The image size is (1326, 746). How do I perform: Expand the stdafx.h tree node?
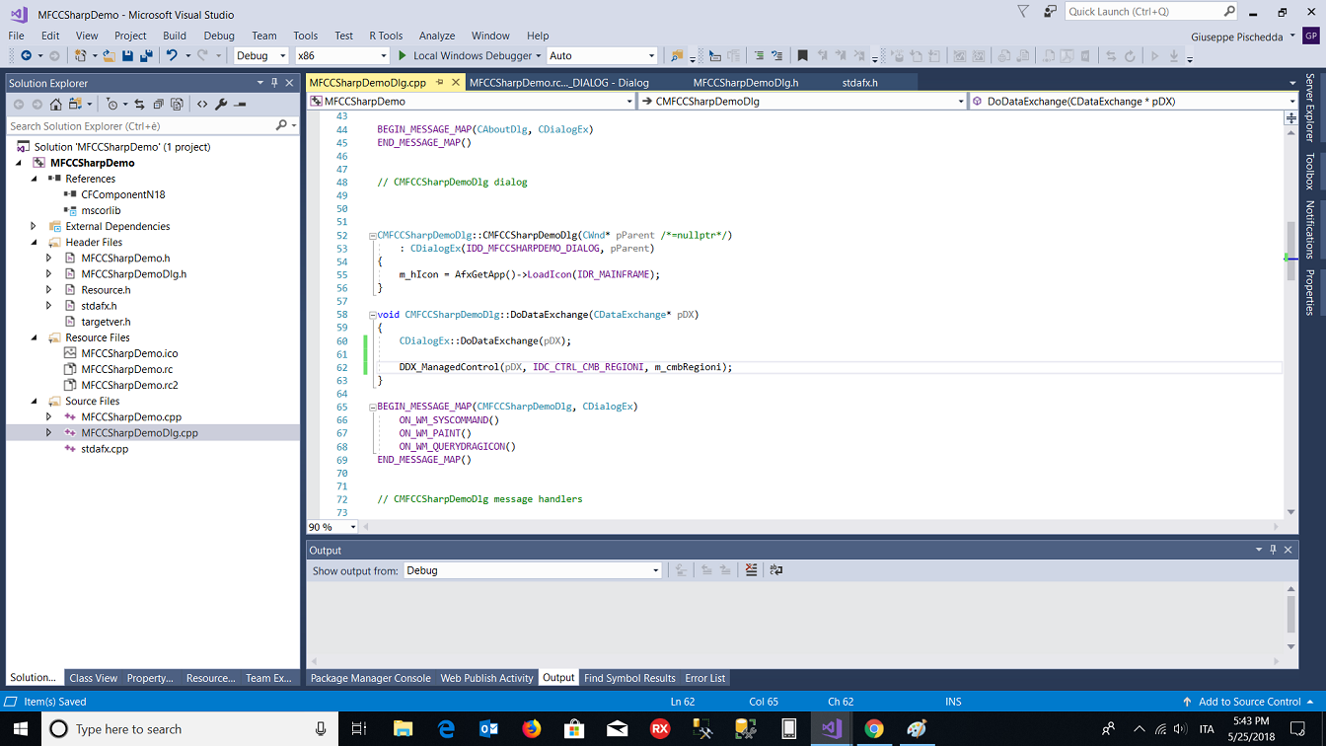[x=49, y=306]
